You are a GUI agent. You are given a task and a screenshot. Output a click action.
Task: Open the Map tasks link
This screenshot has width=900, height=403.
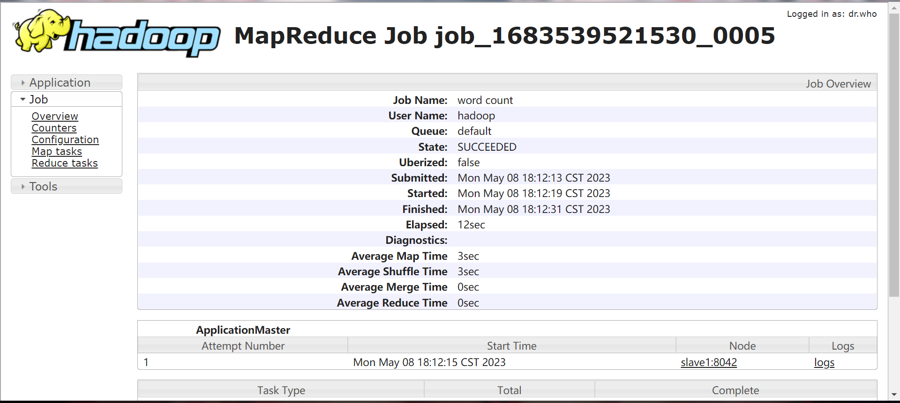57,151
